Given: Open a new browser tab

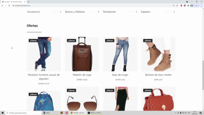Looking at the screenshot, I should (29, 2).
